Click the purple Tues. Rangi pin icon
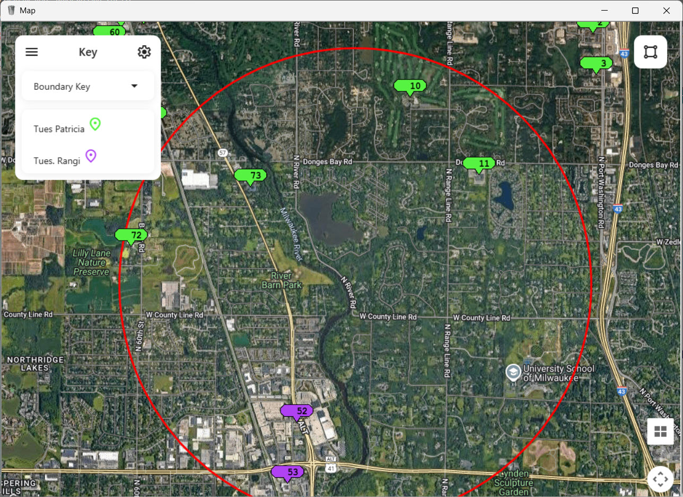683x497 pixels. click(x=91, y=156)
